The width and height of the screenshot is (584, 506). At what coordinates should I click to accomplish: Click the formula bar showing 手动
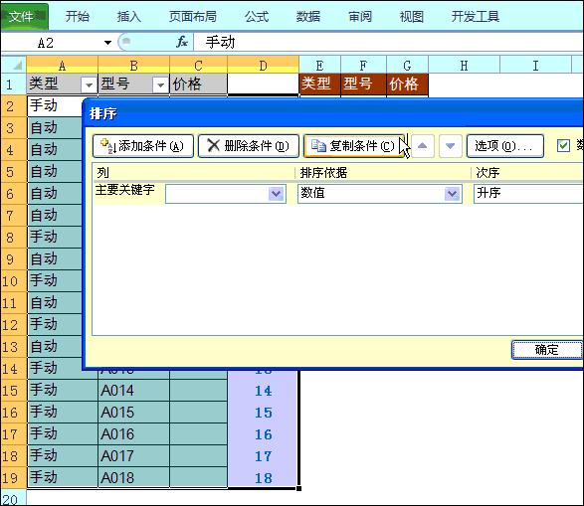(387, 42)
